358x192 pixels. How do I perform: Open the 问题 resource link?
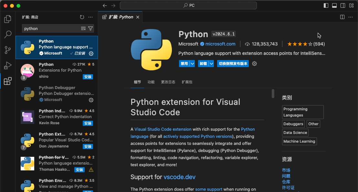pos(286,176)
